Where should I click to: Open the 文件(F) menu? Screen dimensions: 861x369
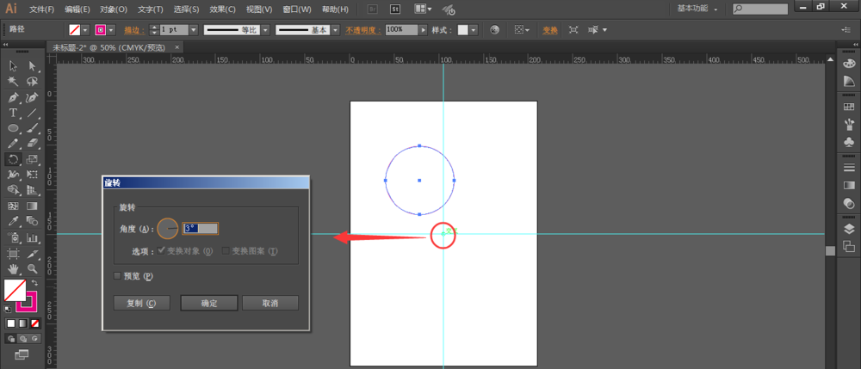[x=41, y=9]
